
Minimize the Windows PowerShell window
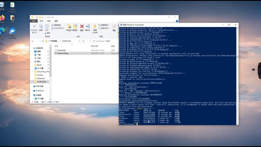point(223,25)
